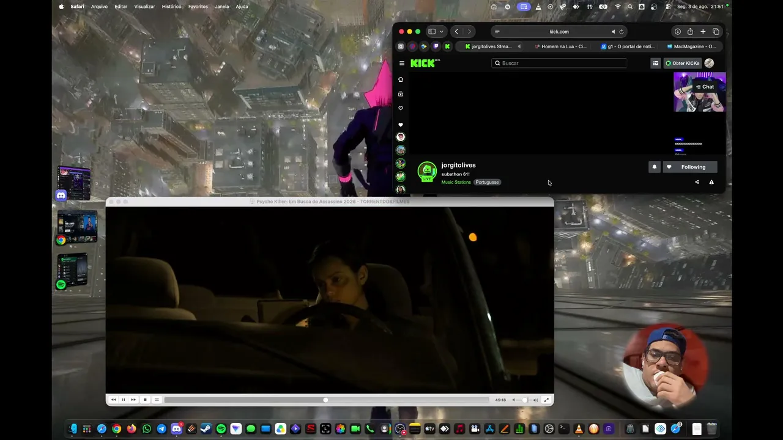Click the layout icon beside Obter KICKs

pyautogui.click(x=656, y=63)
